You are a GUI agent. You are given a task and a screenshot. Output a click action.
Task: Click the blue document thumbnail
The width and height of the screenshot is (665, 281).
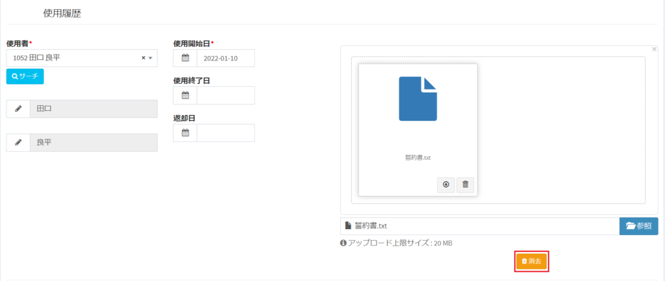418,99
